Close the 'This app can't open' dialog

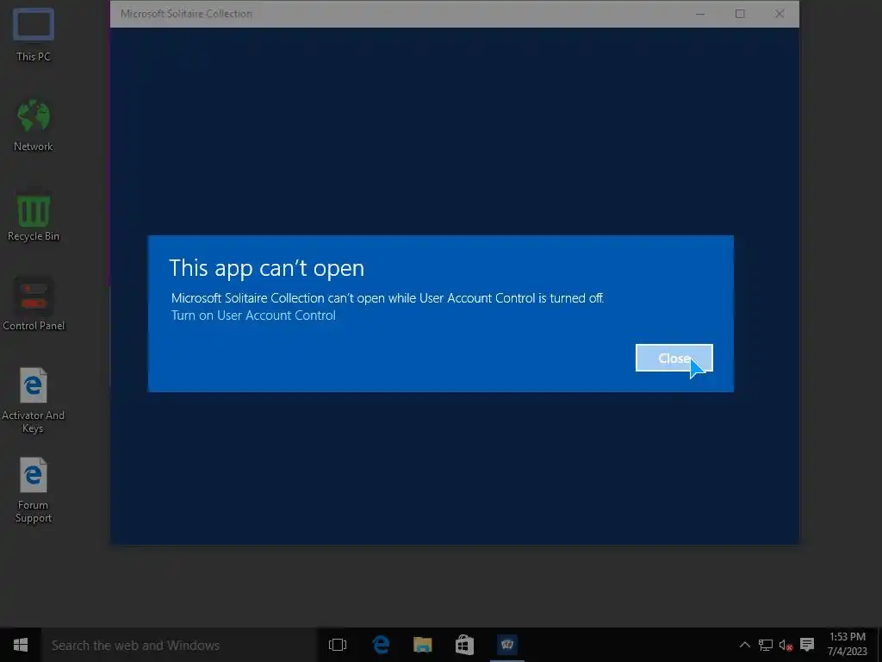(x=674, y=358)
